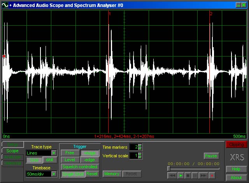Select Free trigger mode
Viewport: 249px width, 183px height.
[x=70, y=153]
